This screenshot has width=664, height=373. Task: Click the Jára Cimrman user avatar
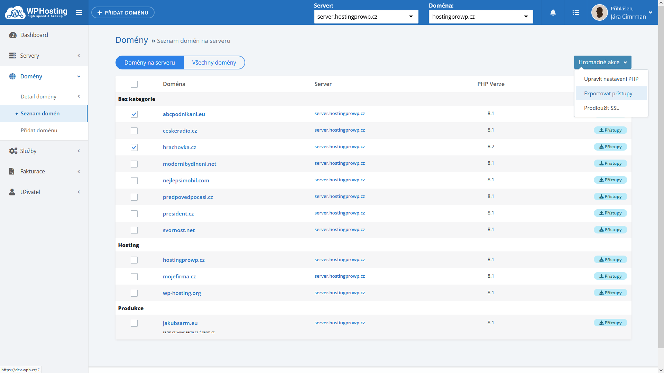coord(599,13)
